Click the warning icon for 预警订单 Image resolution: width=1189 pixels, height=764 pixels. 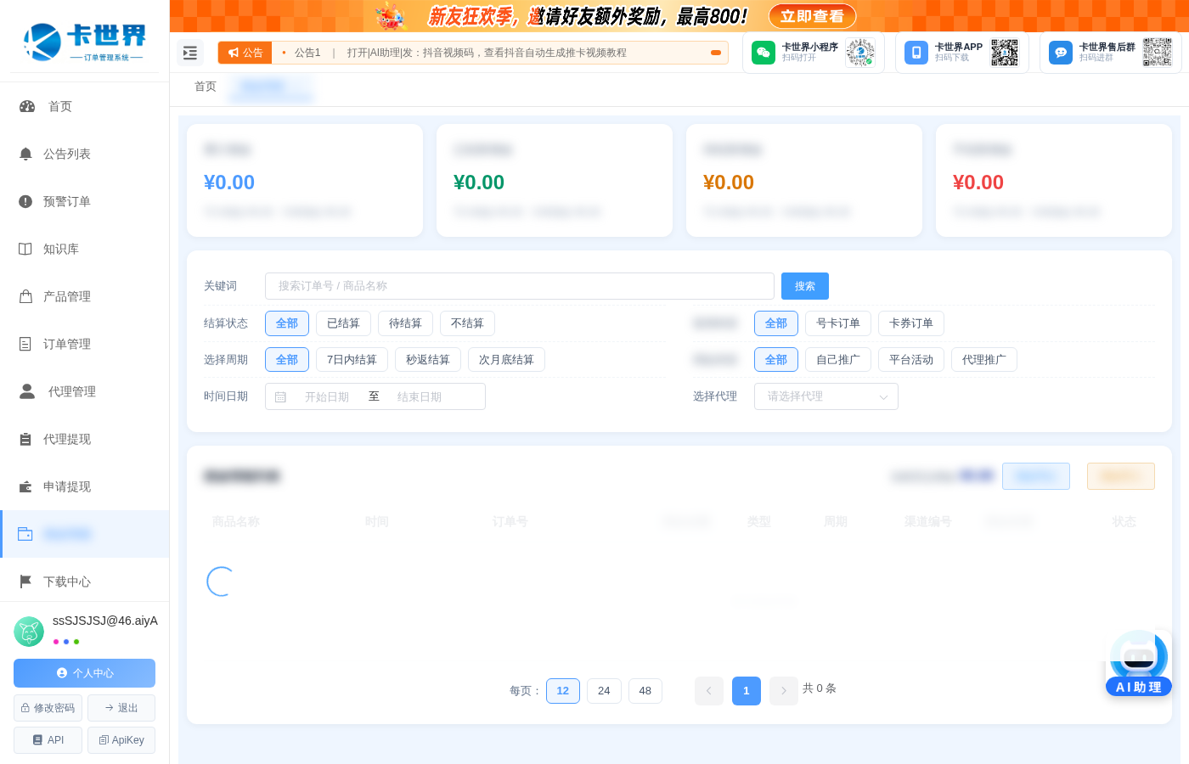(x=25, y=201)
